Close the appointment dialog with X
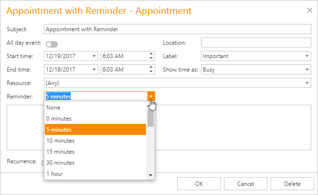The height and width of the screenshot is (195, 318). pos(309,10)
